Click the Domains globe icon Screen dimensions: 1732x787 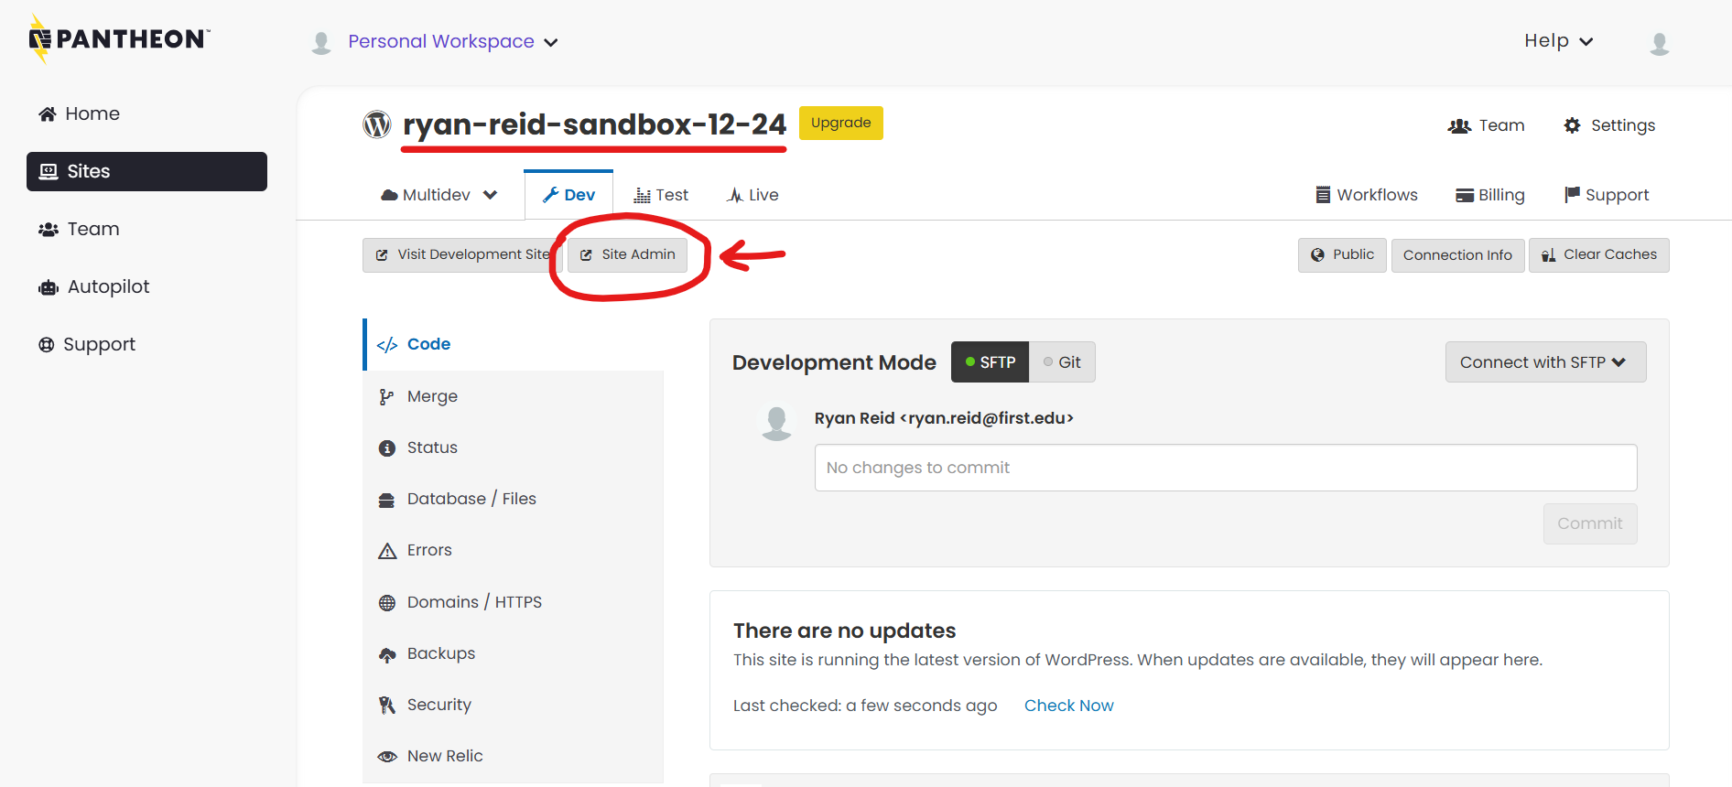(387, 603)
